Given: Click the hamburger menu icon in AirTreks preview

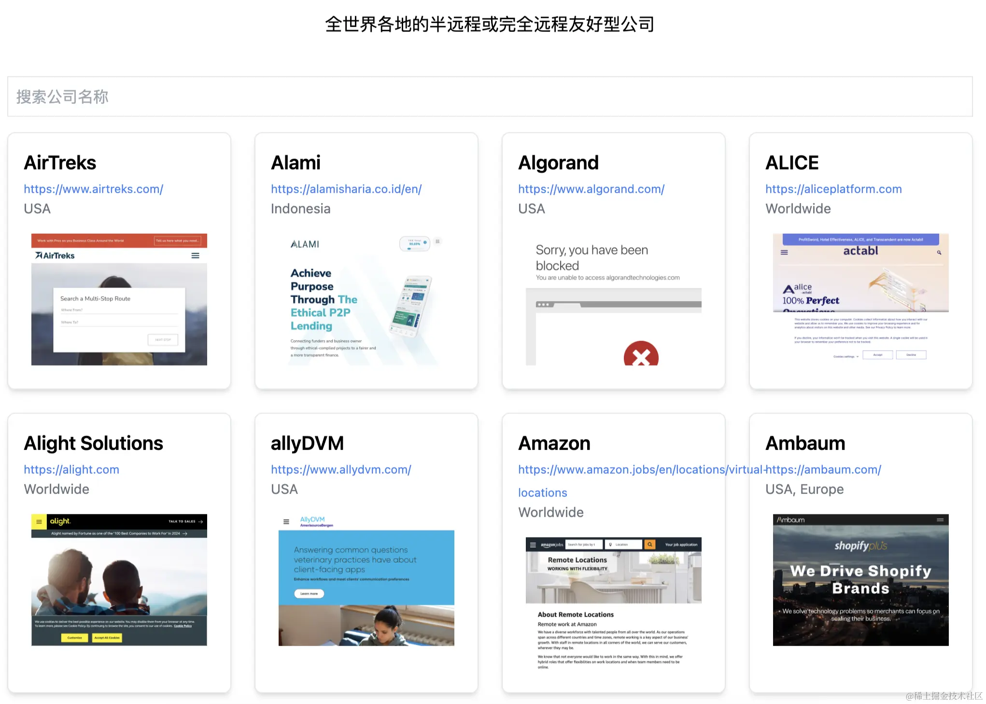Looking at the screenshot, I should 195,255.
